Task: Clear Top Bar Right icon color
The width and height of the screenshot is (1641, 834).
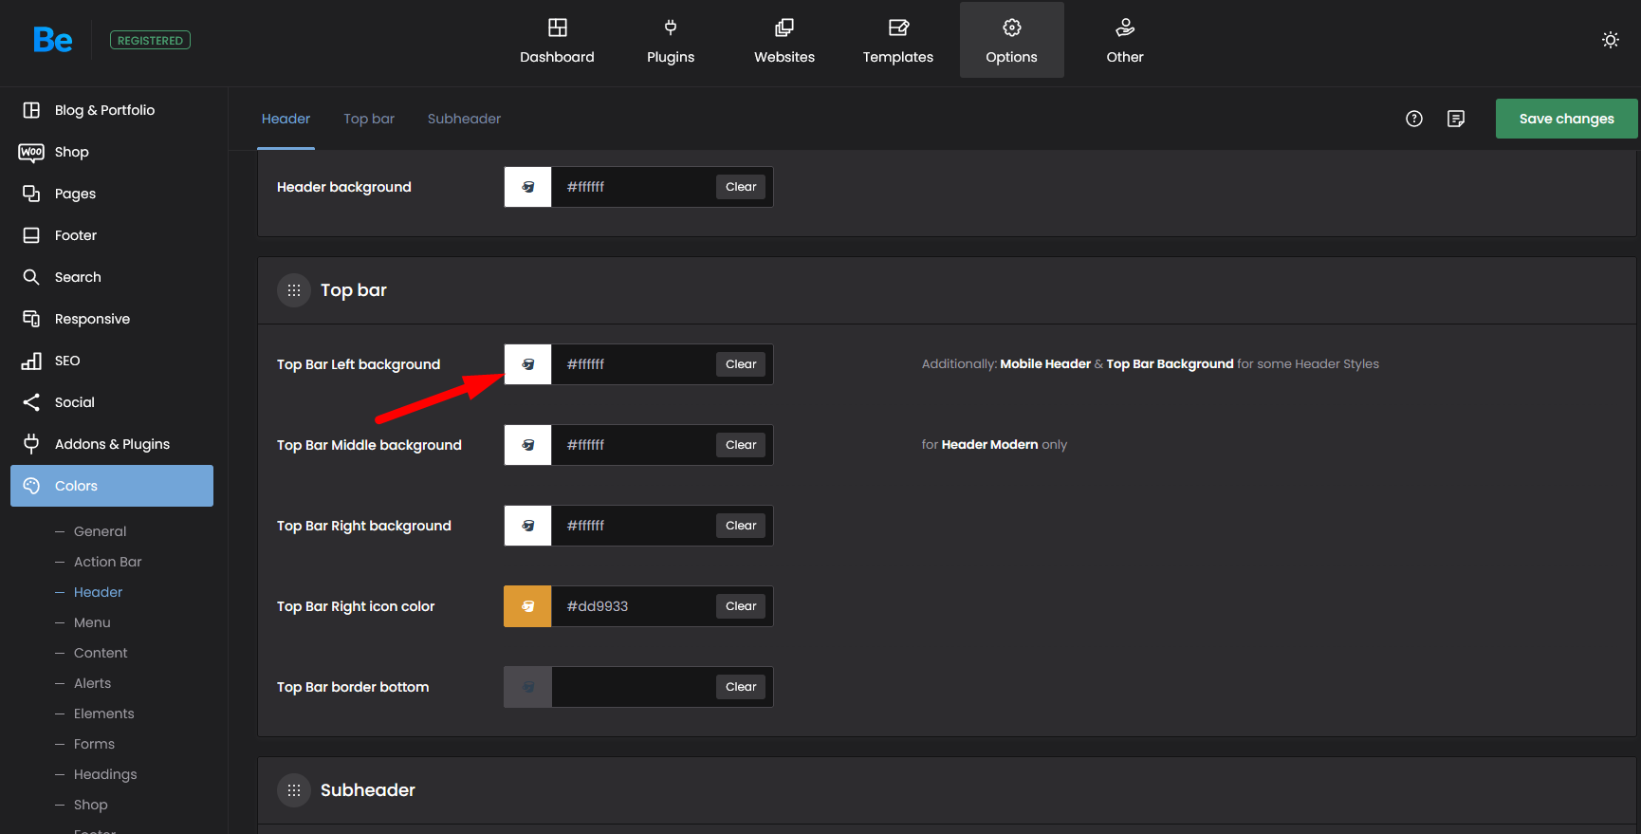Action: pos(741,606)
